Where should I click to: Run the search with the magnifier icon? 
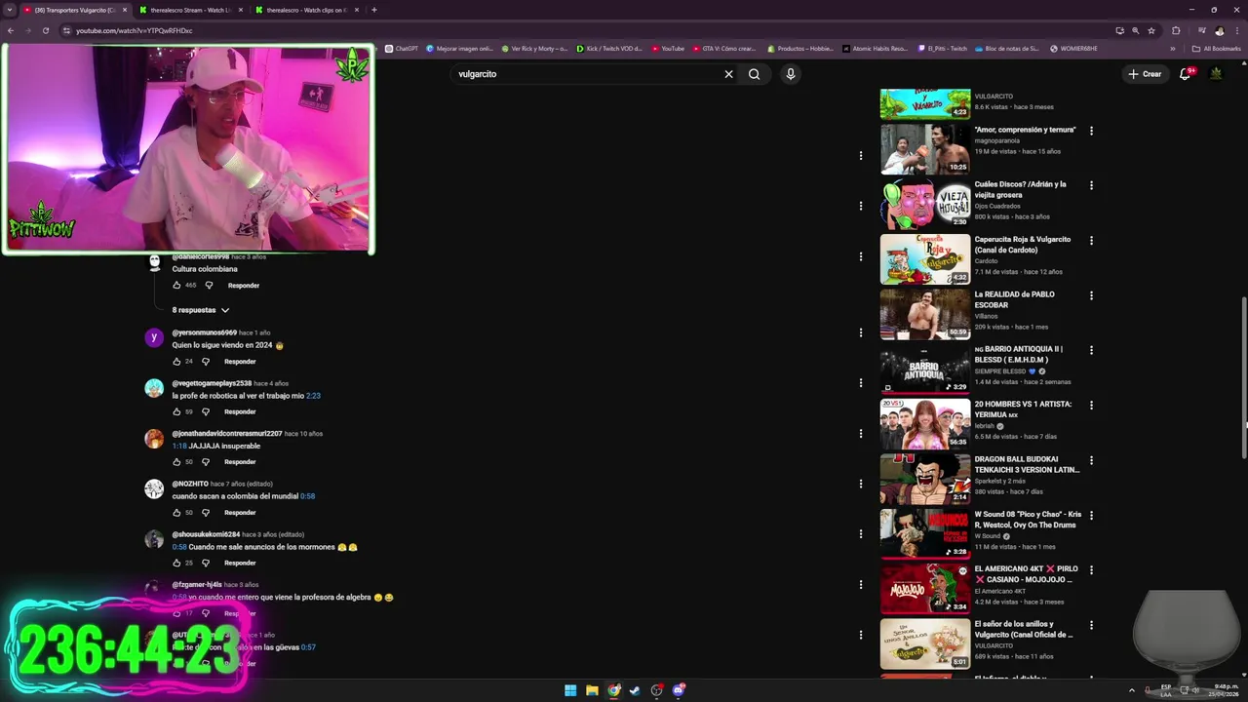click(754, 74)
